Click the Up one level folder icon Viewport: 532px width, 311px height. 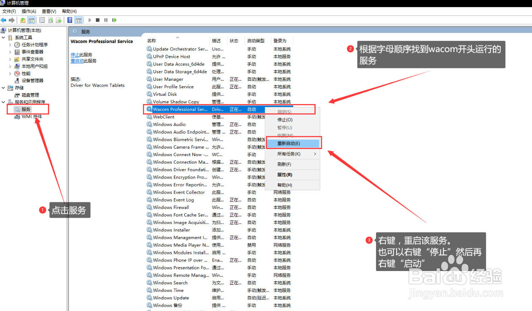pos(23,20)
